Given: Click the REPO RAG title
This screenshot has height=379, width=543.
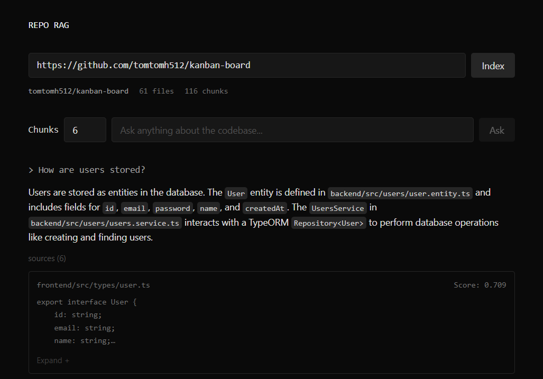Looking at the screenshot, I should tap(49, 25).
